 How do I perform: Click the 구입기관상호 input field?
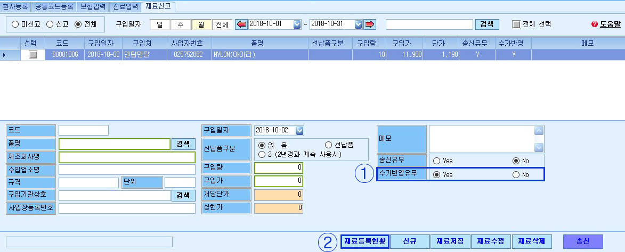[x=115, y=196]
